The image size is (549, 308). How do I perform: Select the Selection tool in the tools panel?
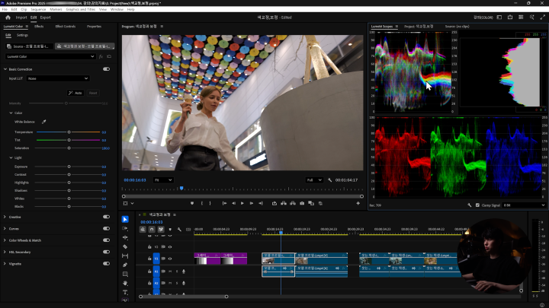pos(126,219)
